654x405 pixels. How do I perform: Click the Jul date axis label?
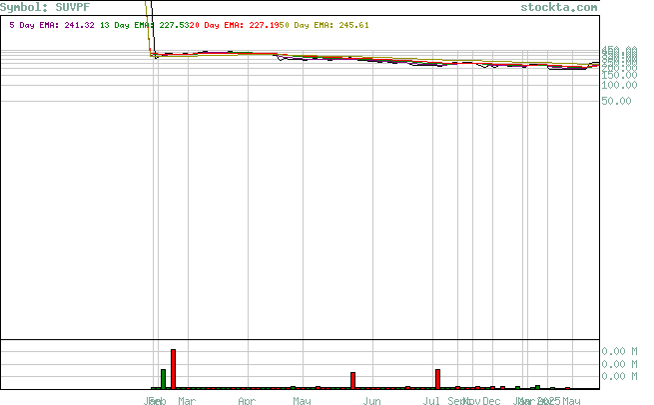coord(431,400)
